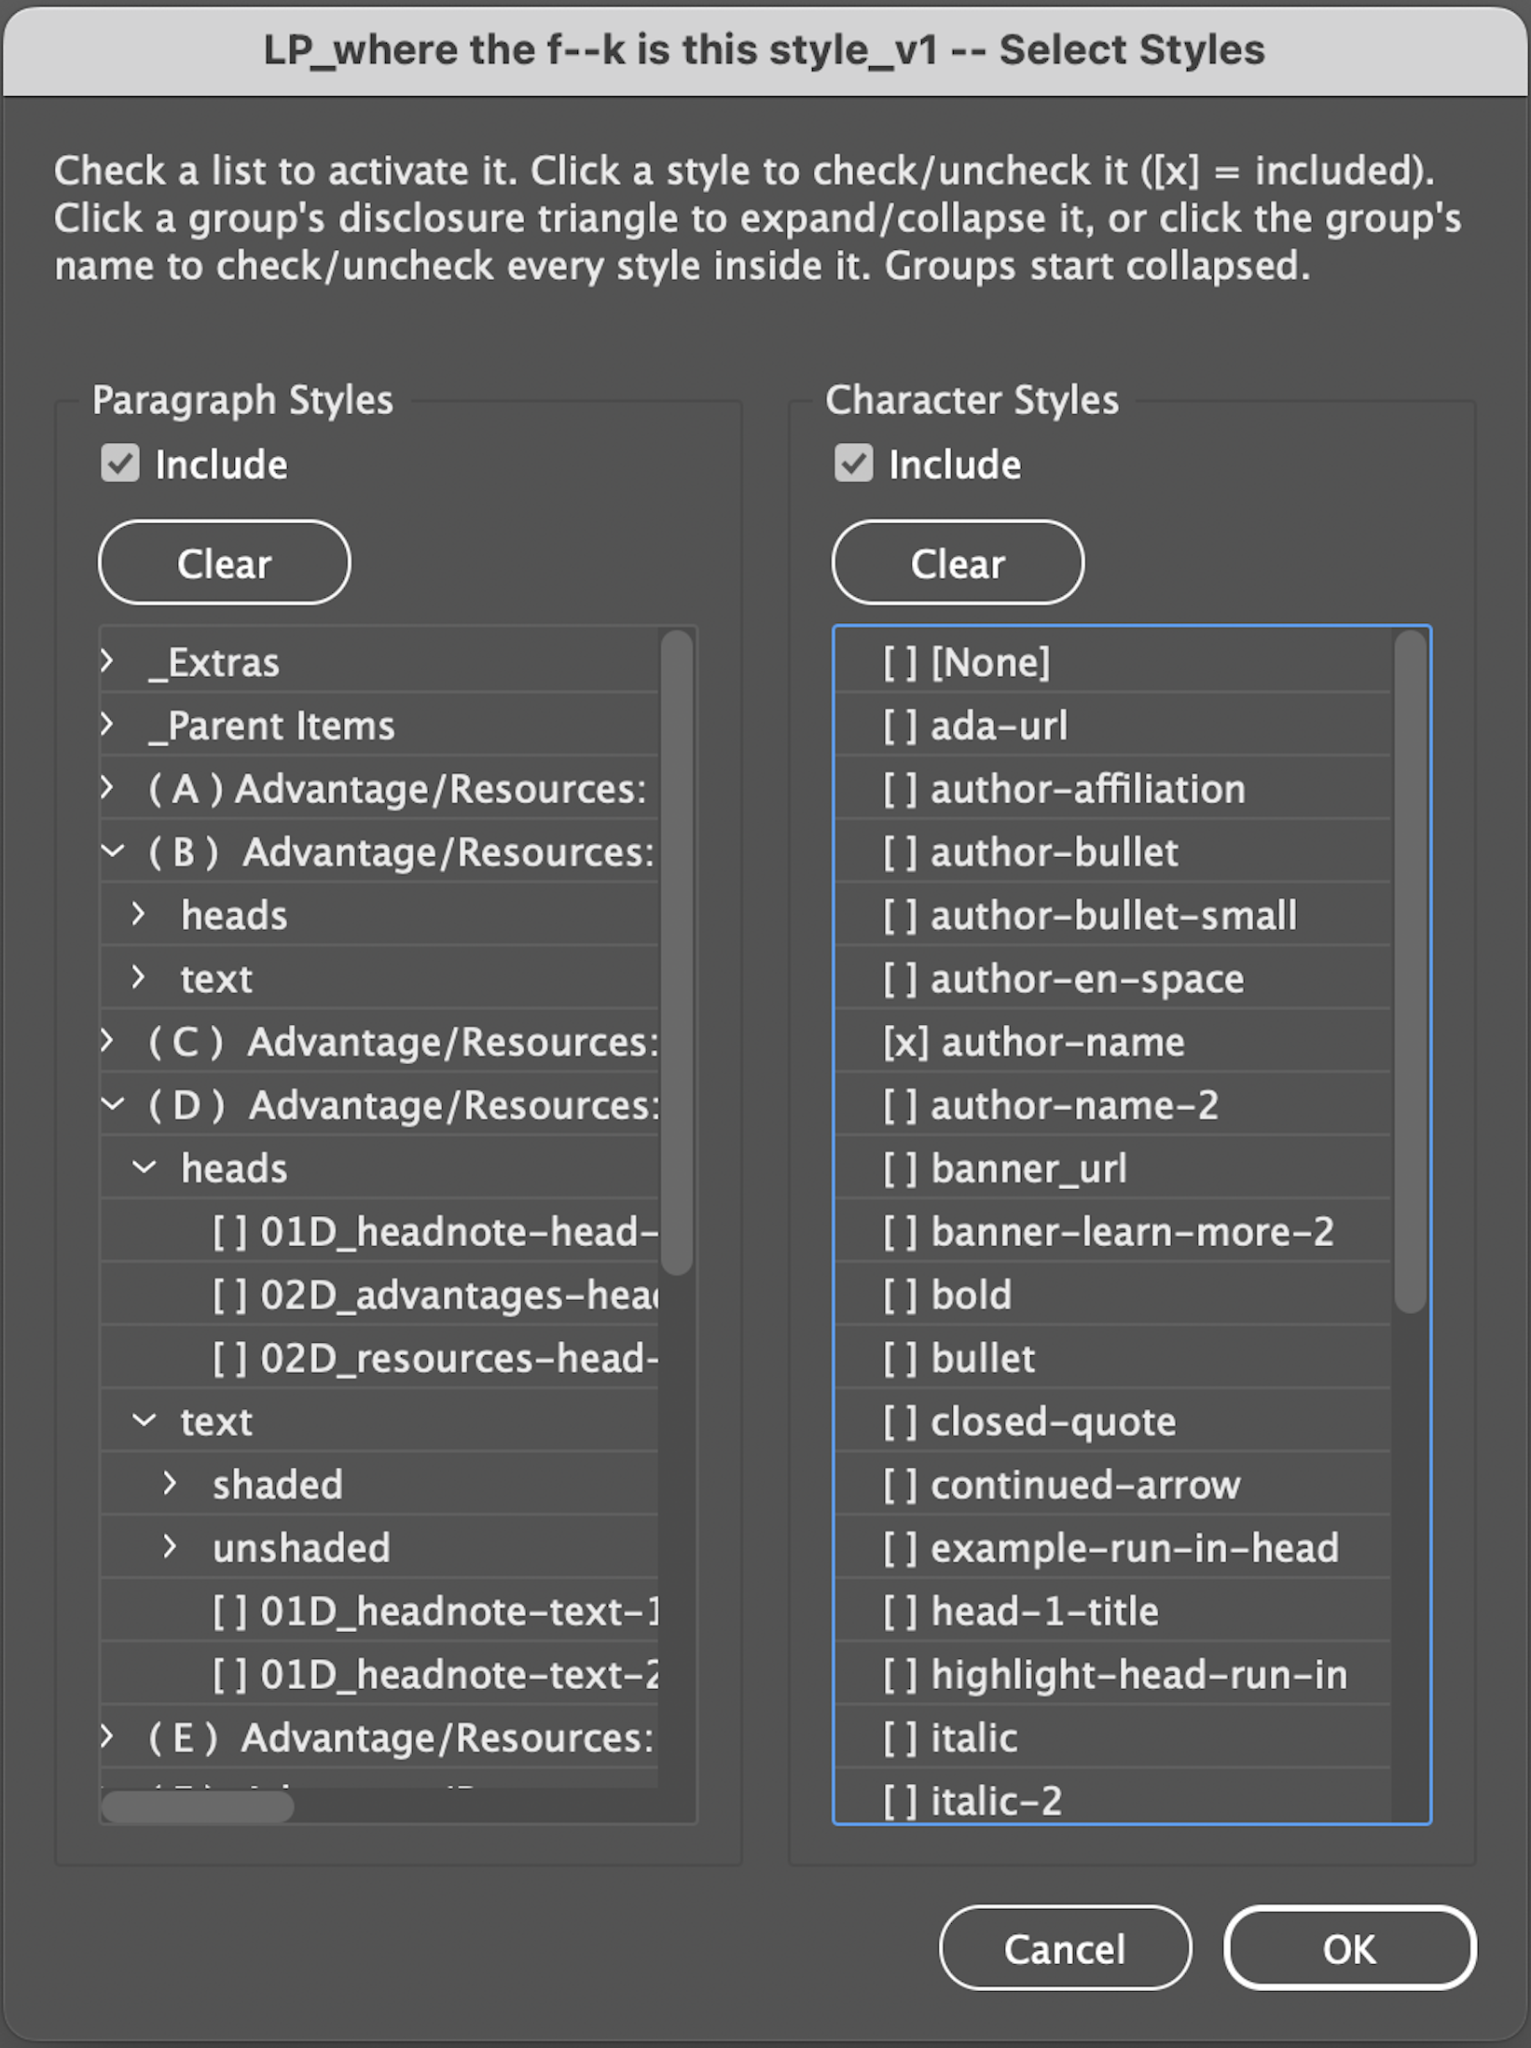
Task: Collapse the (B) Advantage/Resources group
Action: (x=113, y=851)
